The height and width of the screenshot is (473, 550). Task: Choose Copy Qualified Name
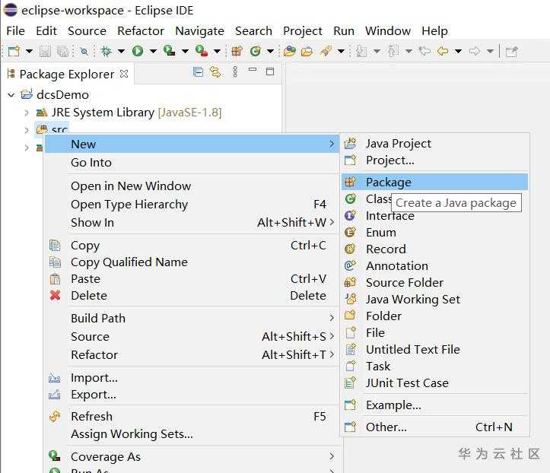pyautogui.click(x=192, y=262)
